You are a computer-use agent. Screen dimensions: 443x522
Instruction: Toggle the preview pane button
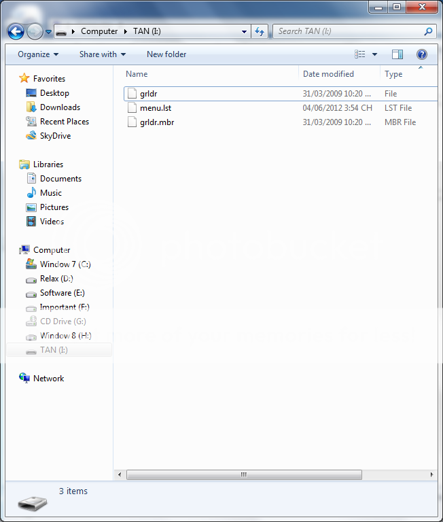click(x=397, y=54)
